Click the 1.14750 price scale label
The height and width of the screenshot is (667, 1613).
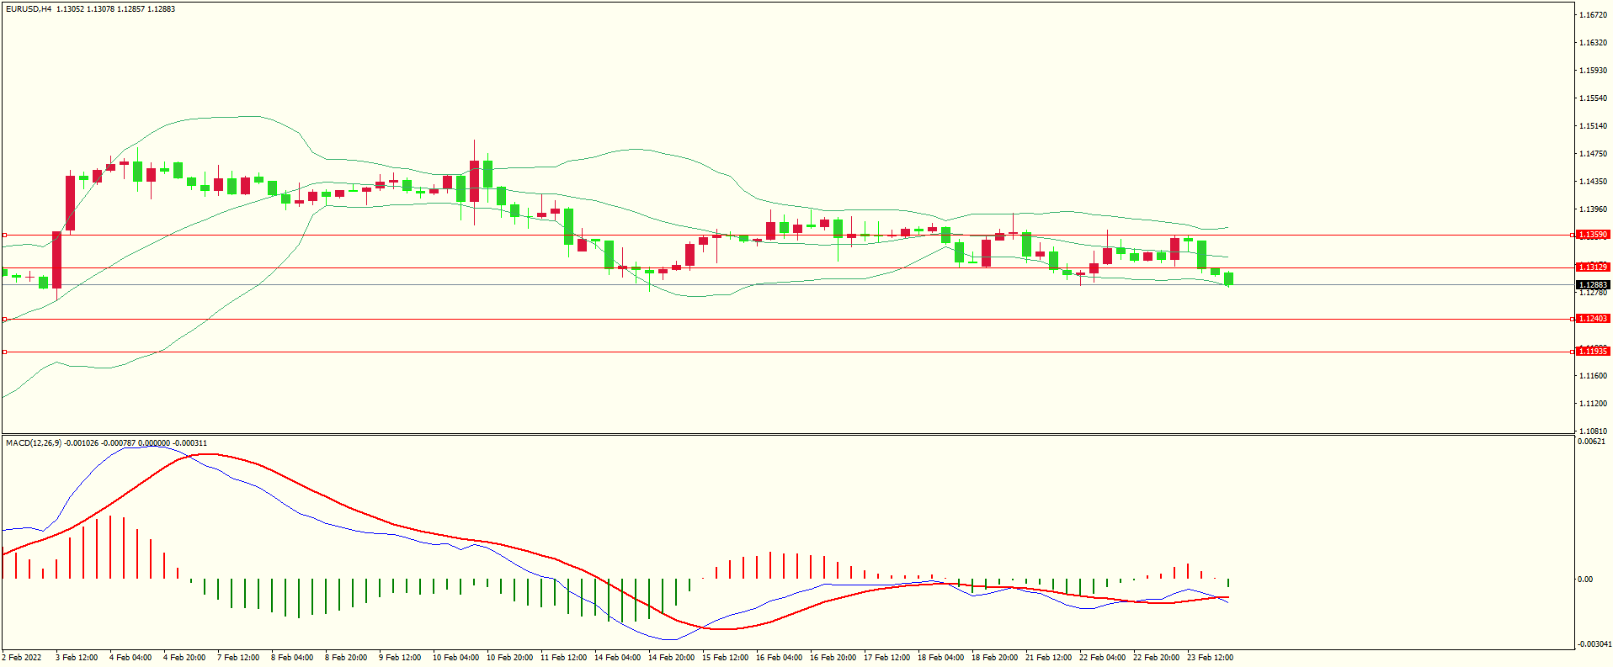(1594, 154)
